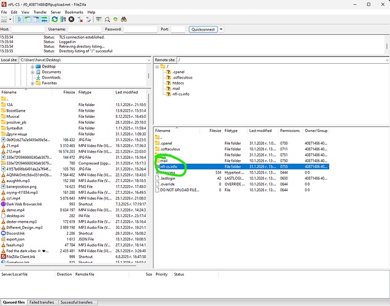The width and height of the screenshot is (390, 306).
Task: Sort local files by Last modified column
Action: tap(127, 92)
